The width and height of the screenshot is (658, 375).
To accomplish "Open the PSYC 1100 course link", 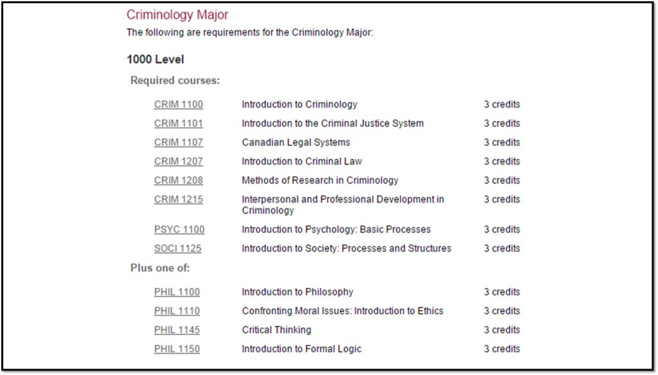I will [179, 230].
